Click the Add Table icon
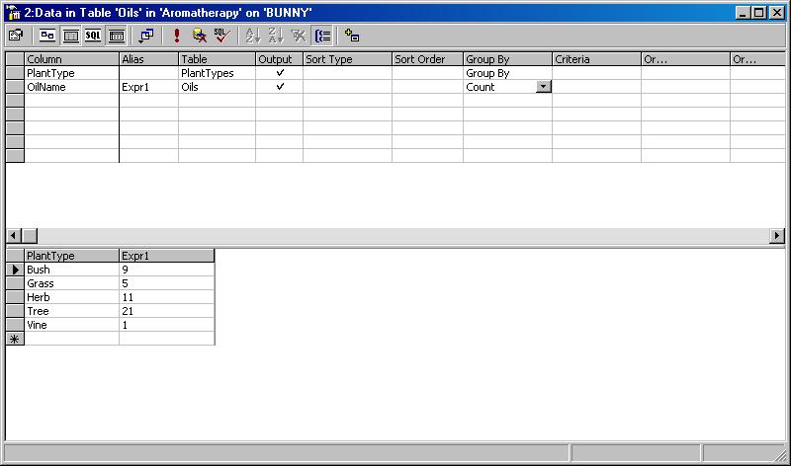791x466 pixels. [x=352, y=36]
